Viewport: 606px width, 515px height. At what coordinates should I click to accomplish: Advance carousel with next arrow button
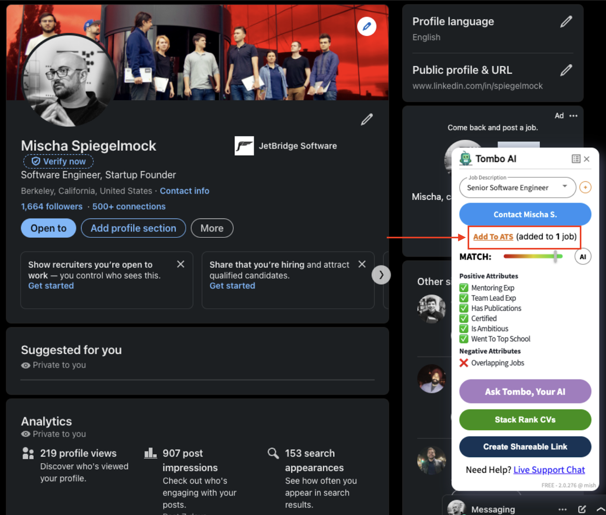(381, 275)
